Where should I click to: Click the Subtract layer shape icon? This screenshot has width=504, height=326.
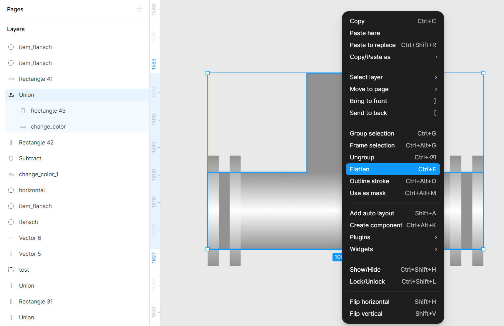tap(11, 158)
